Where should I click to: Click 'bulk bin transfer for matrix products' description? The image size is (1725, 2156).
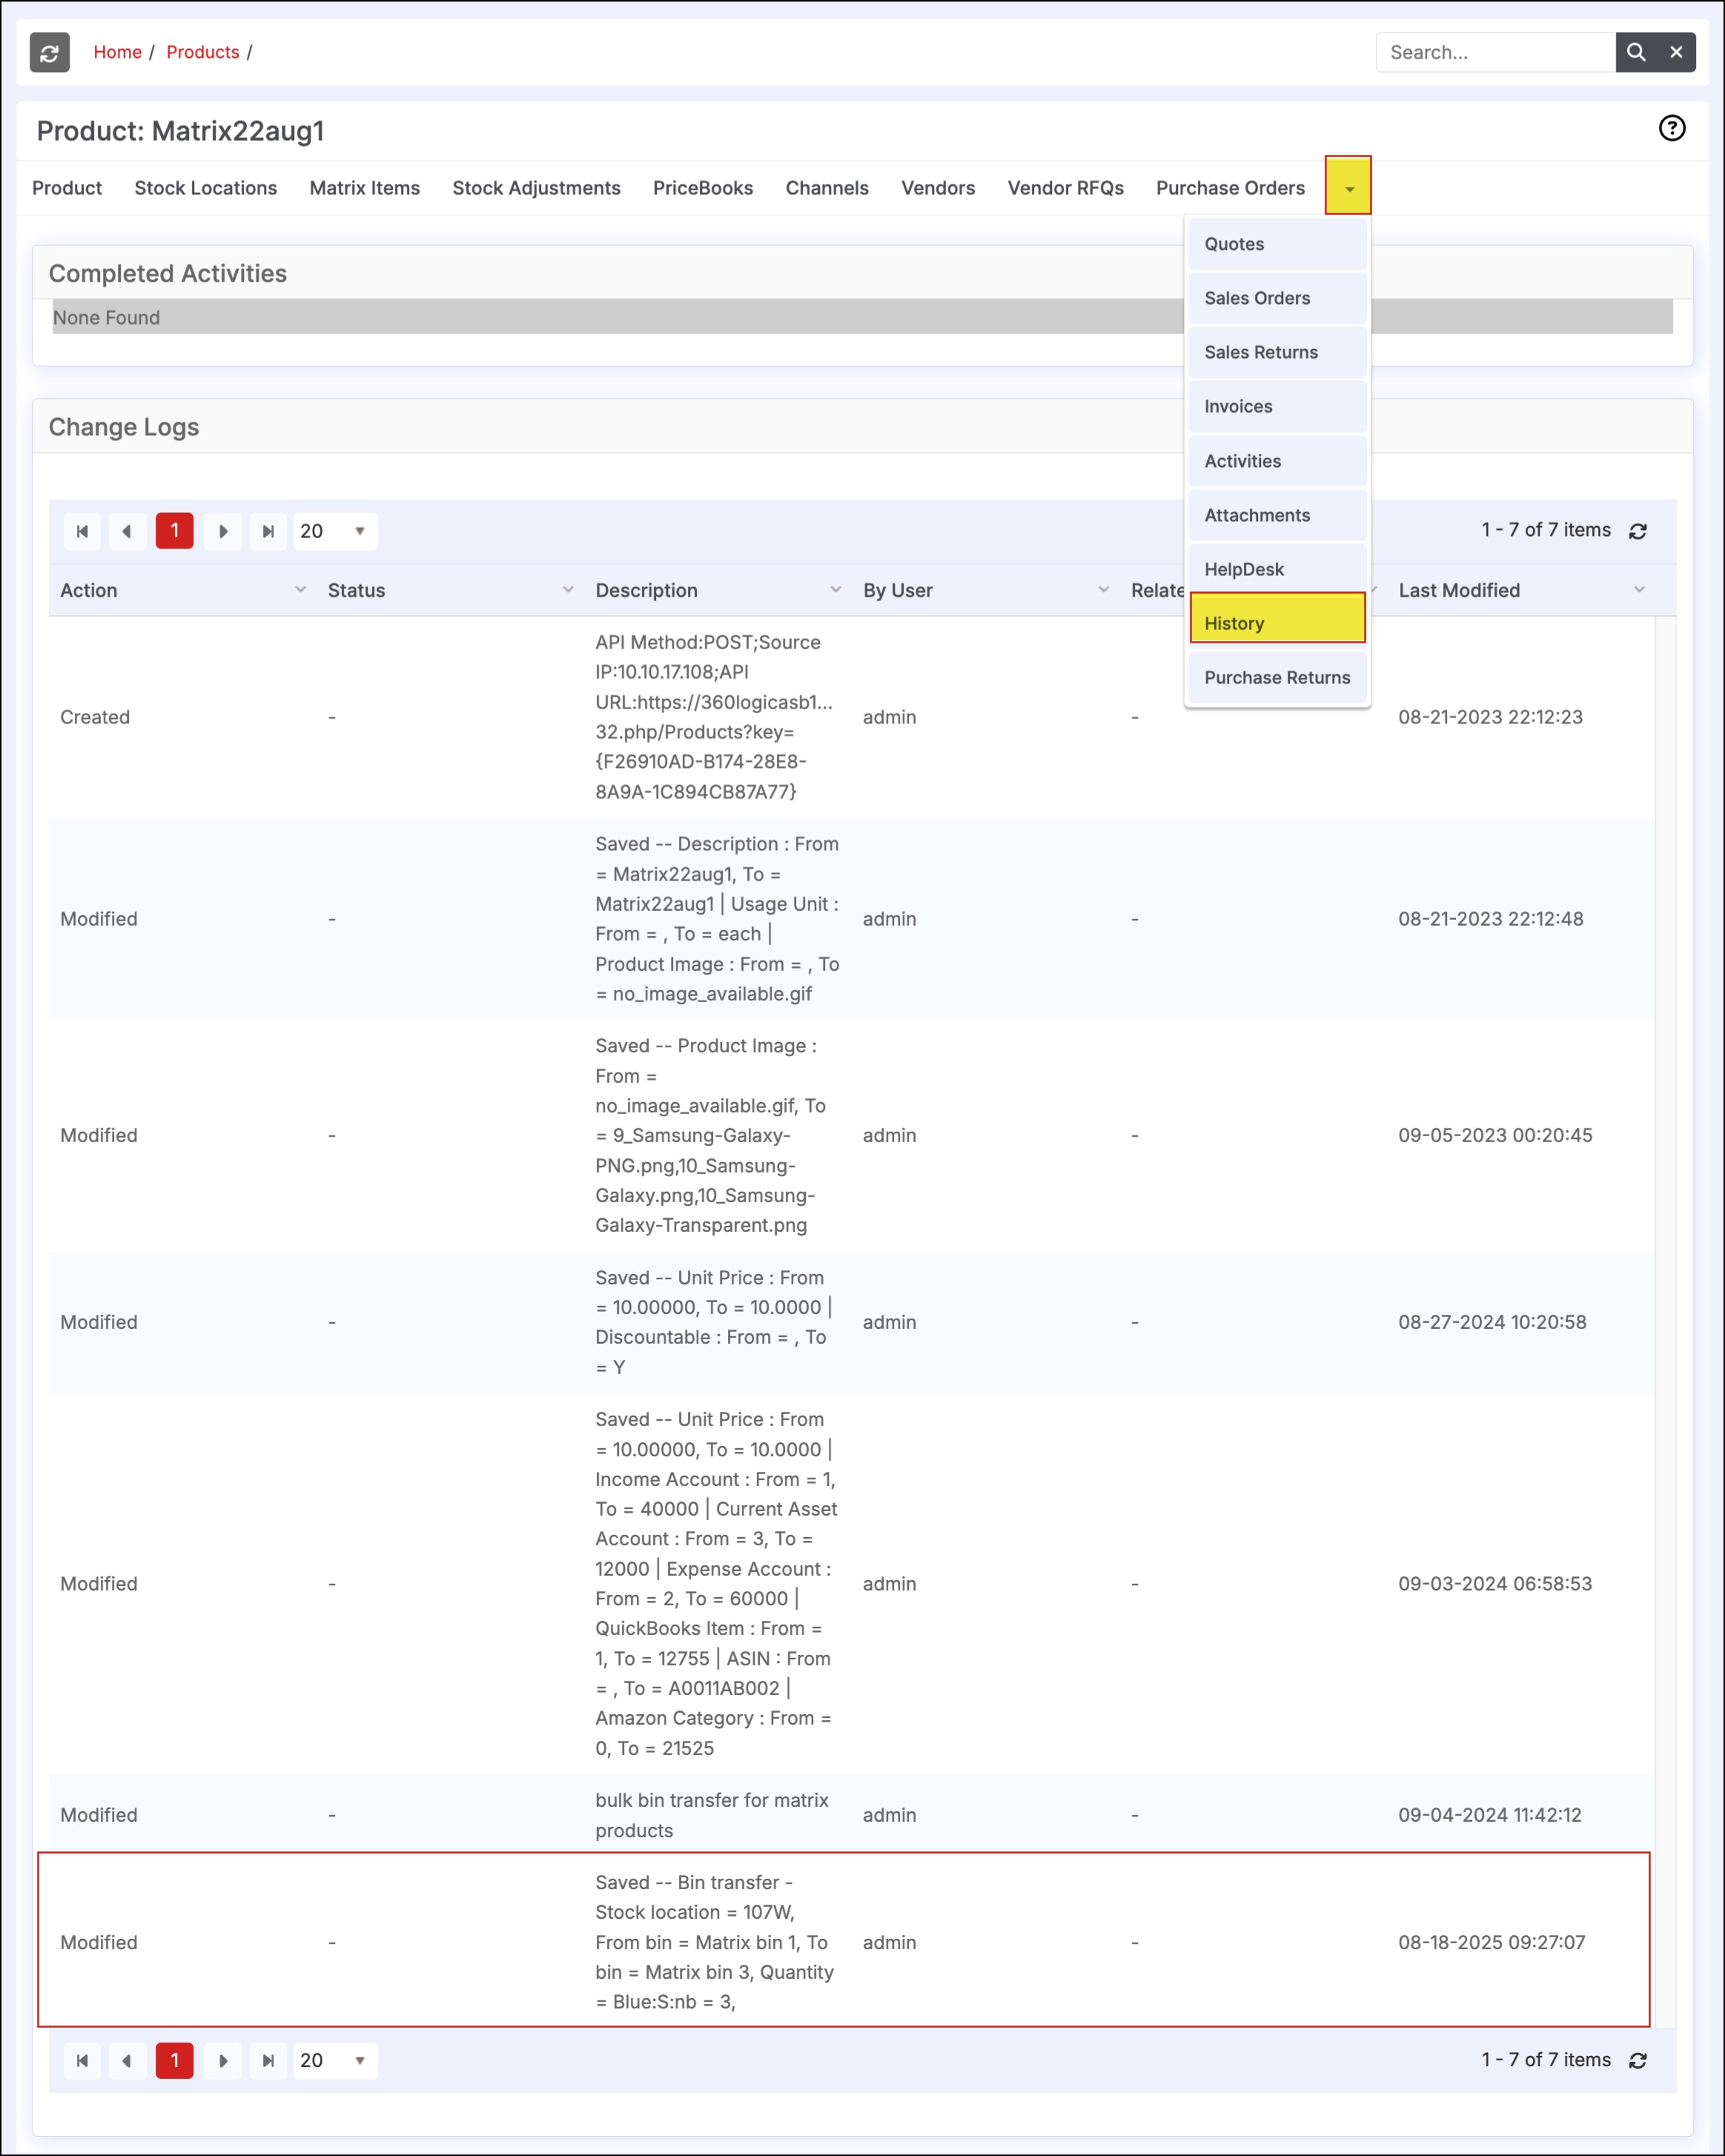712,1815
